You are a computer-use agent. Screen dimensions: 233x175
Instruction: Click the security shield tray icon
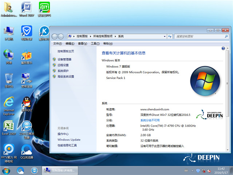[198, 171]
